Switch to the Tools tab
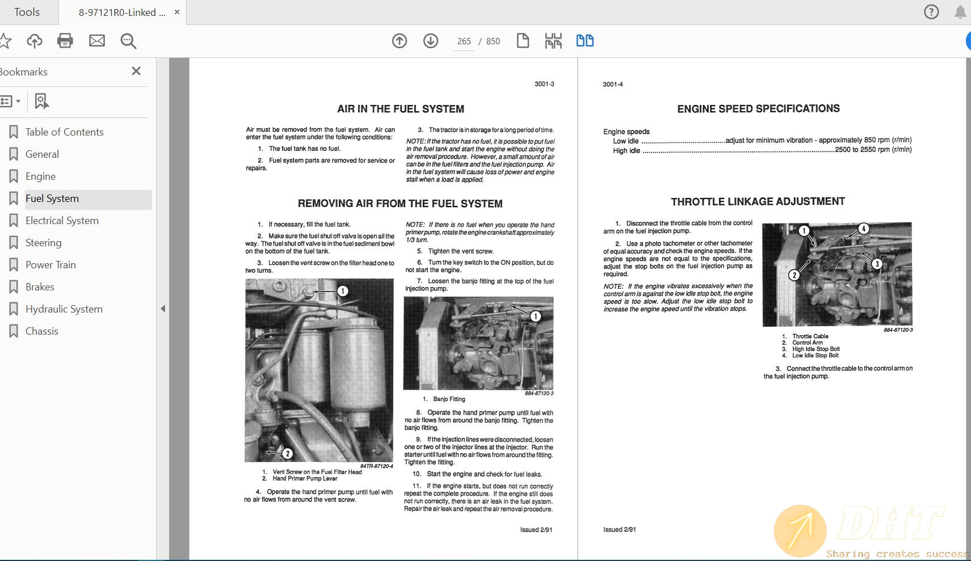Screen dimensions: 971x561 pyautogui.click(x=28, y=11)
